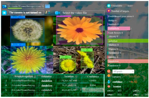Click the Gardenias 0 entry
Viewport: 149px width, 98px height.
click(114, 66)
